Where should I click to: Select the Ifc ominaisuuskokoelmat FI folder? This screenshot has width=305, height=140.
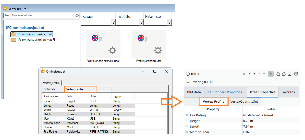33,40
